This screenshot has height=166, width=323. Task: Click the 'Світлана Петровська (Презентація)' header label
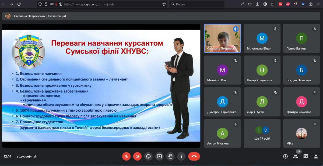click(40, 16)
